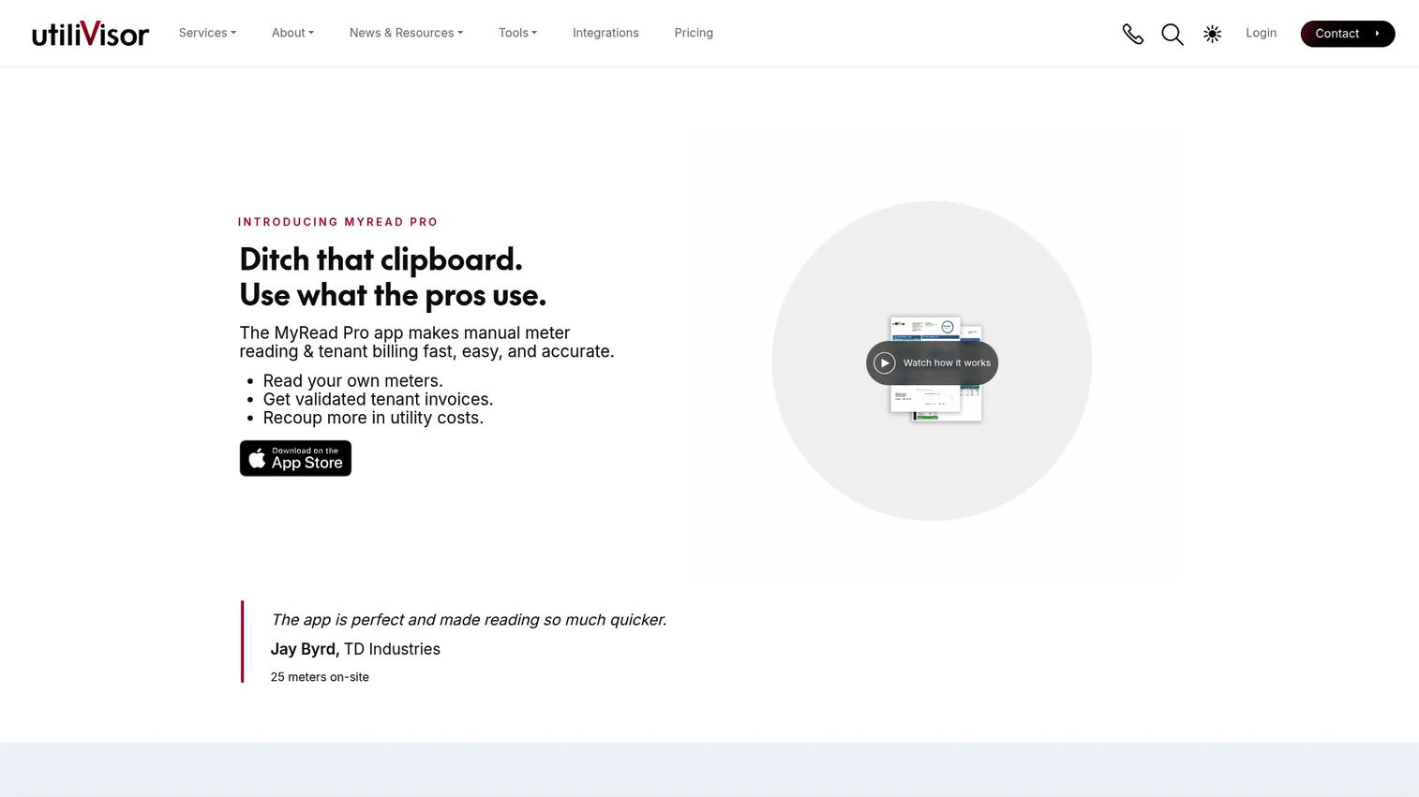Click 'Get validated tenant invoices.' bullet
This screenshot has width=1419, height=797.
pos(378,399)
